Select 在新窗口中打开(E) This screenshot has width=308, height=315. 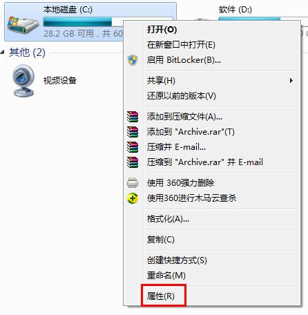coord(181,45)
